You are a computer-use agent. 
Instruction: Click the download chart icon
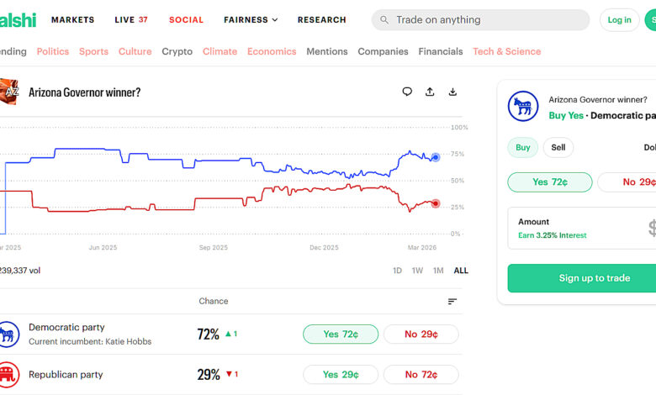[452, 92]
